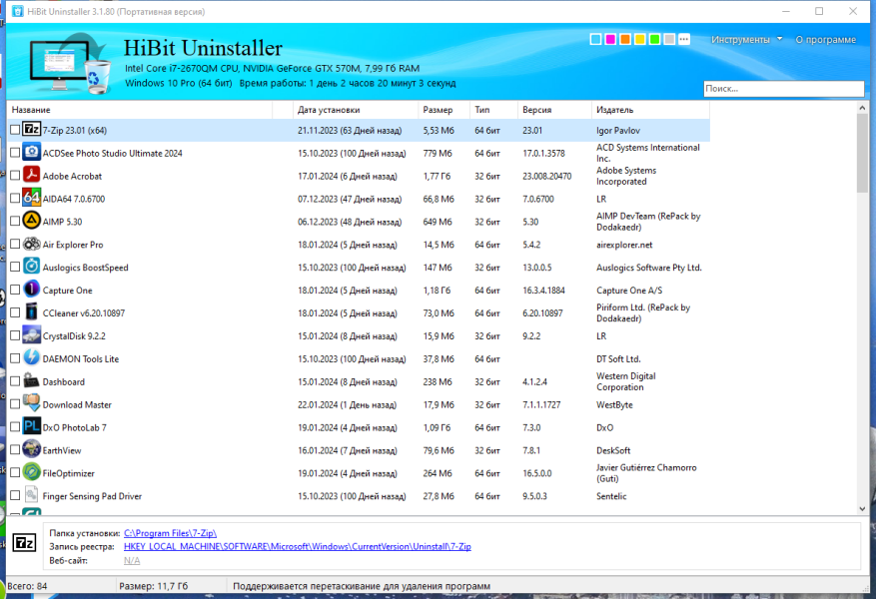Click the Поиск search field
The image size is (876, 599).
[x=783, y=88]
